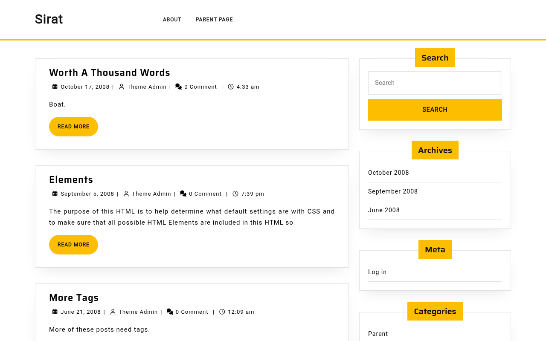Click the Elements excerpt starting 'The purpose of this HTML'
The height and width of the screenshot is (341, 546).
pyautogui.click(x=192, y=217)
